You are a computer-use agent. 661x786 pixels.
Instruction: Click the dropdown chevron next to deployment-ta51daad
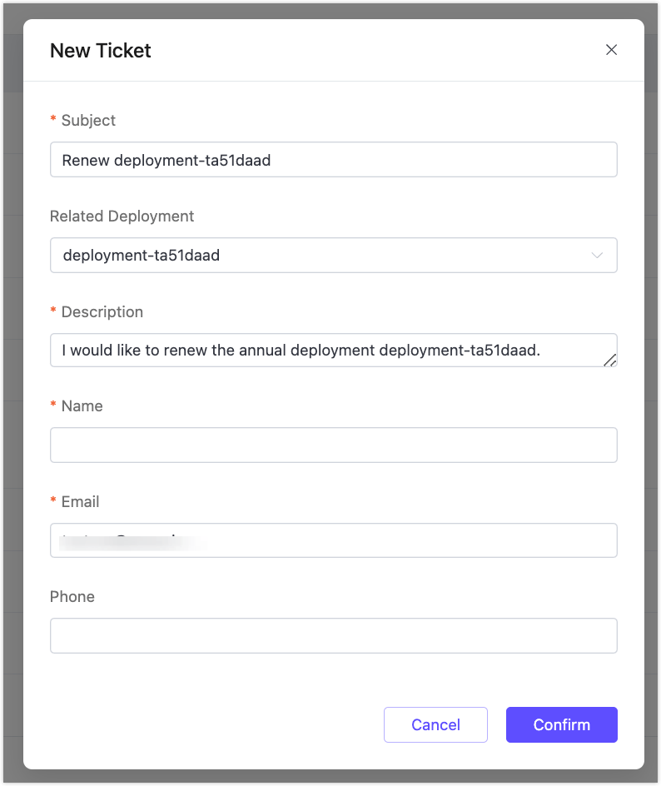click(597, 255)
